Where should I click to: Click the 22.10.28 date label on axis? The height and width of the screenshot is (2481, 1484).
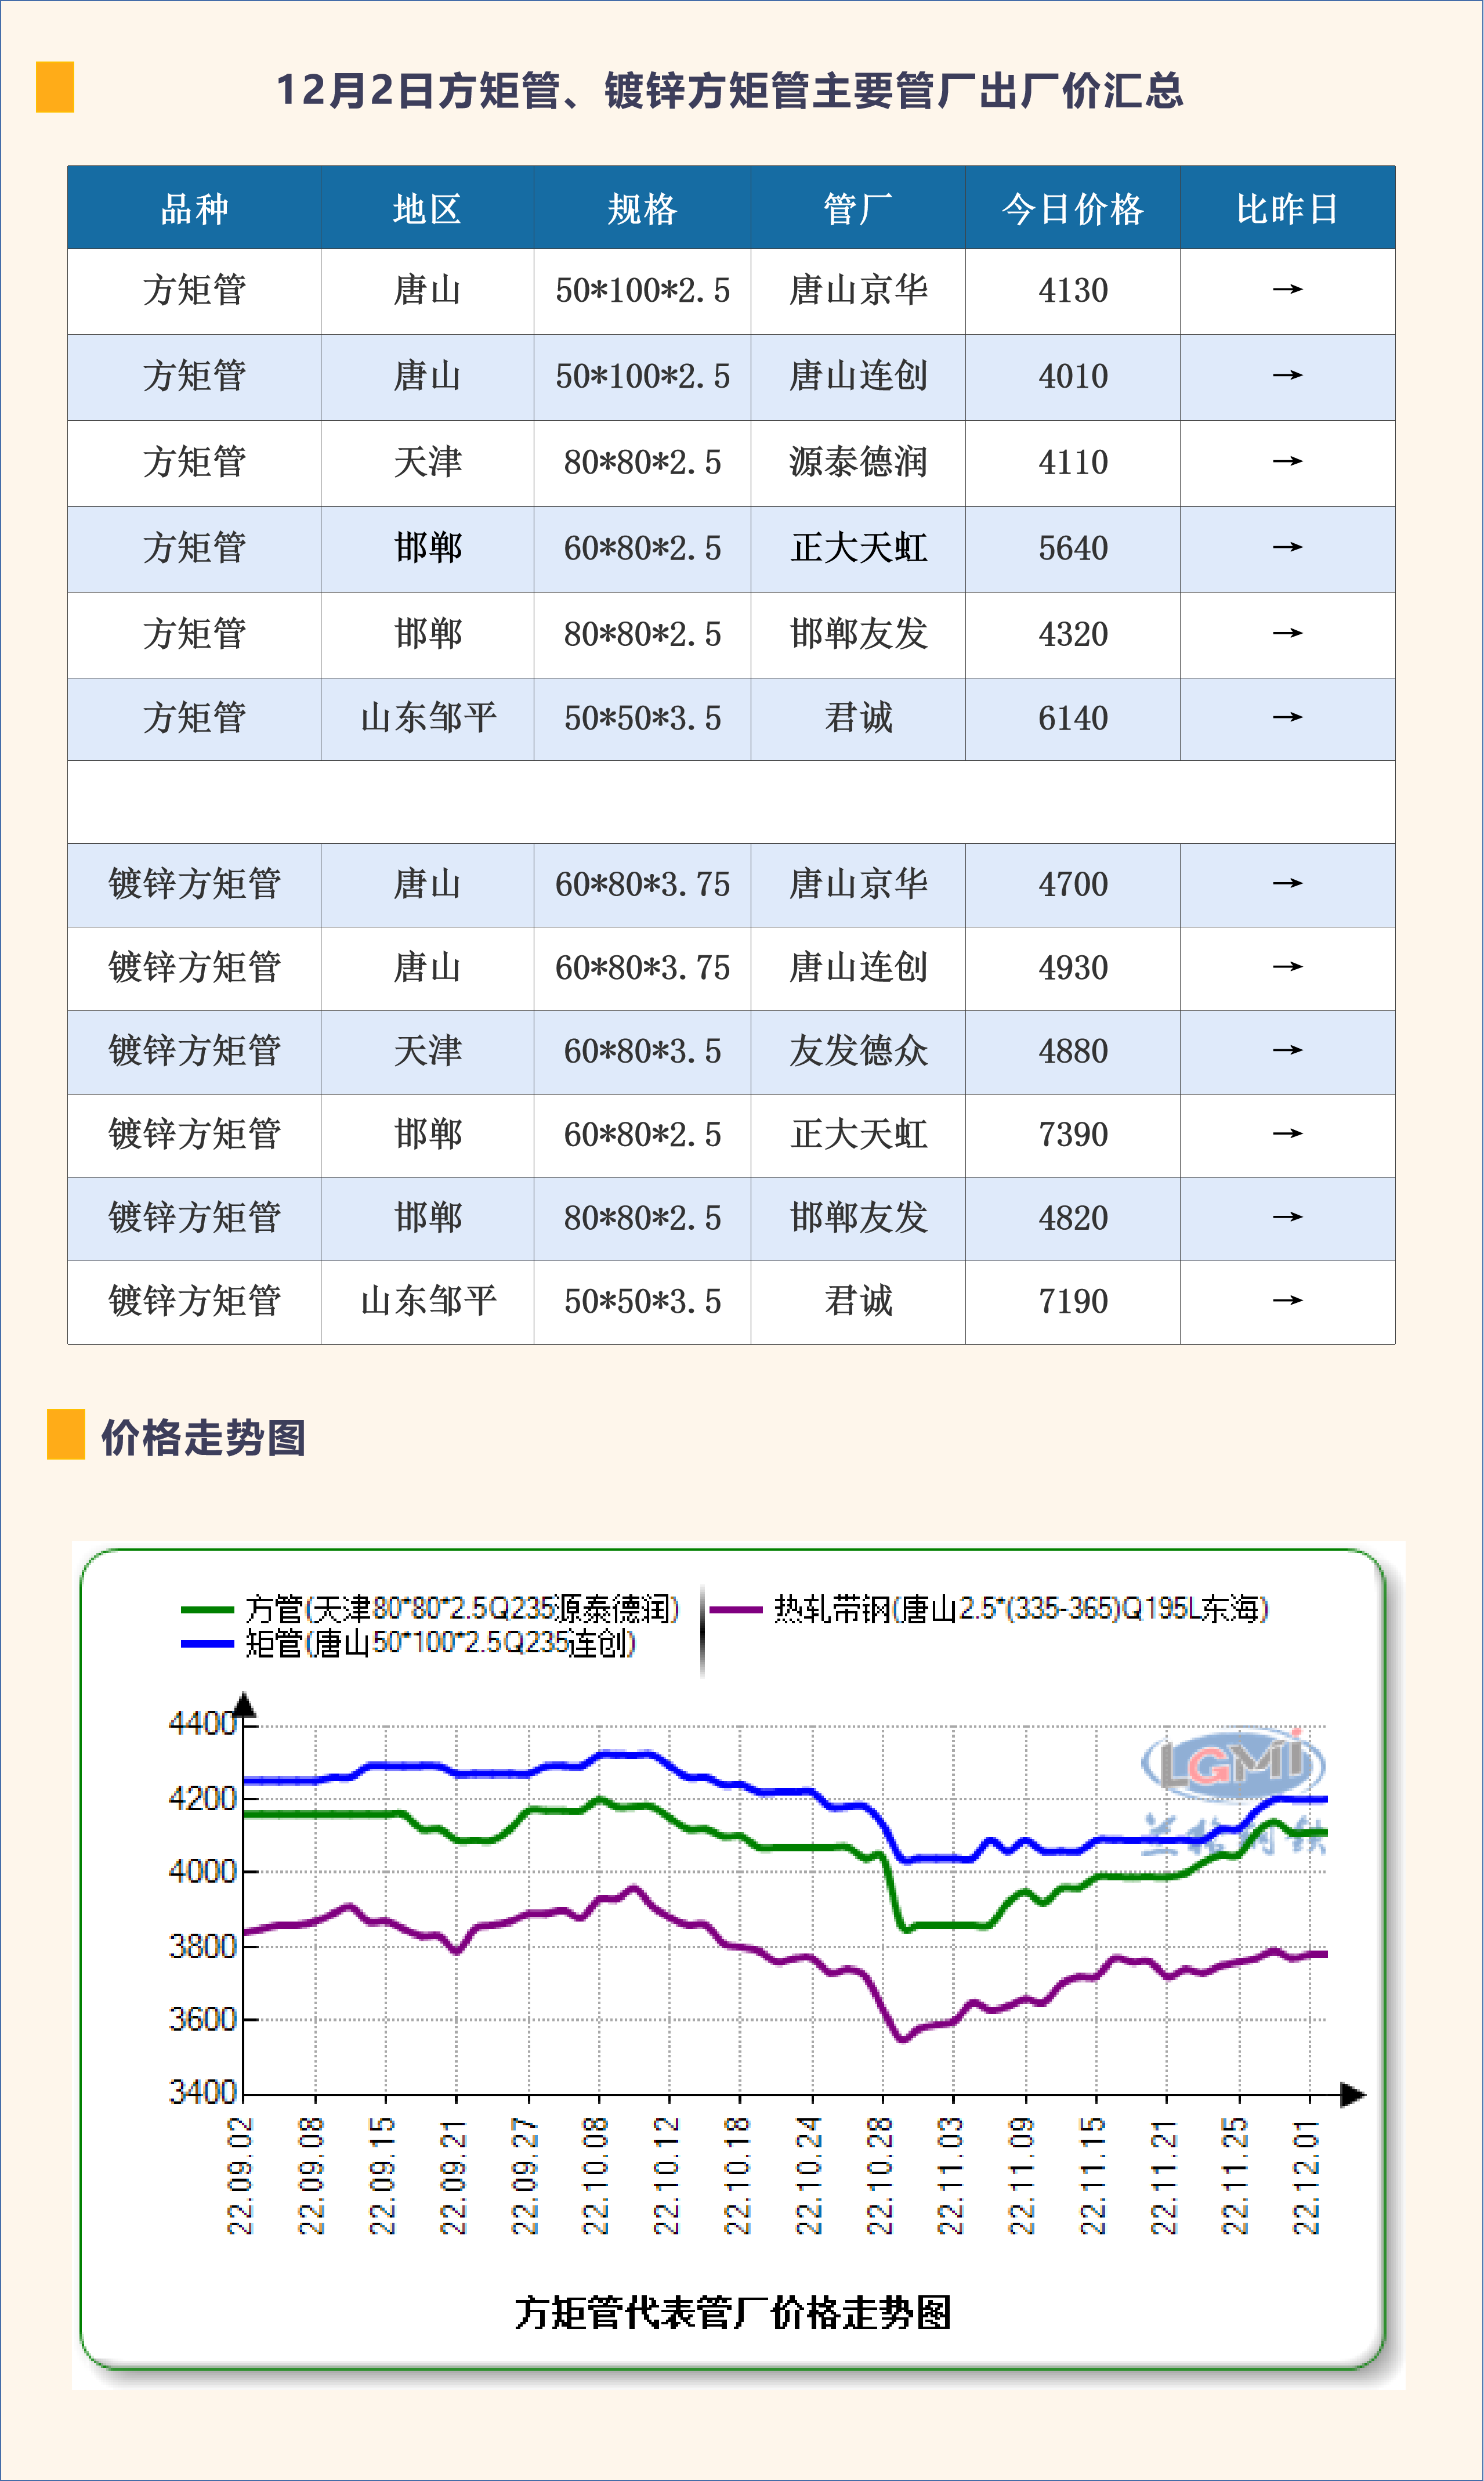click(x=880, y=2175)
